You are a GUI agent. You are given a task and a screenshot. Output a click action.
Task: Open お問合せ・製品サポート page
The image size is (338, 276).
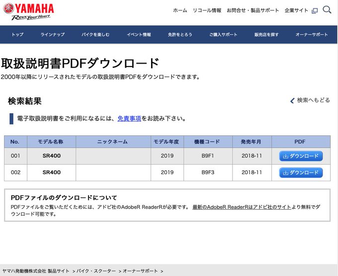tap(253, 10)
